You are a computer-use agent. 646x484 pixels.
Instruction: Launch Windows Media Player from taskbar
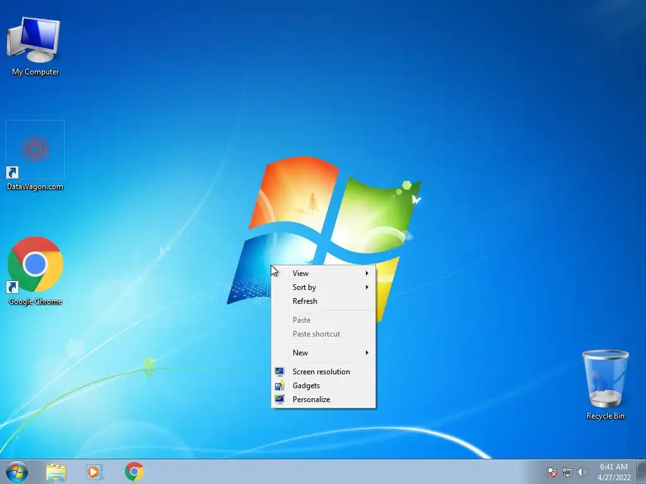(x=95, y=471)
